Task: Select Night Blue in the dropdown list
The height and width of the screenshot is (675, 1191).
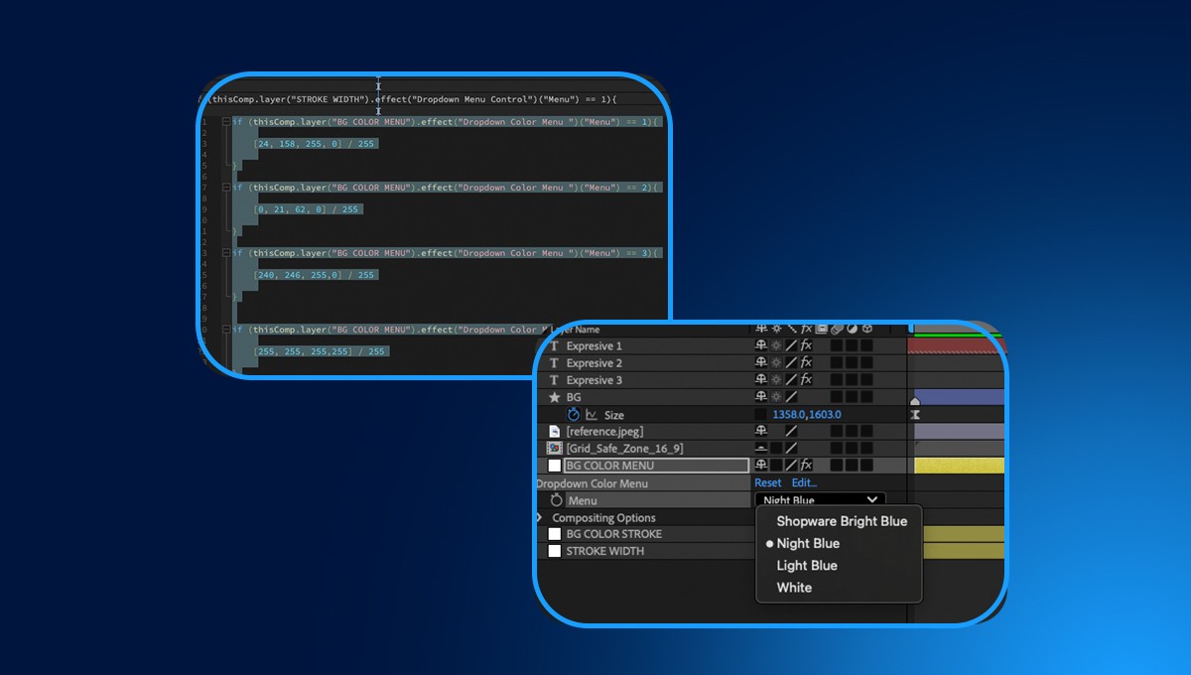Action: (x=808, y=543)
